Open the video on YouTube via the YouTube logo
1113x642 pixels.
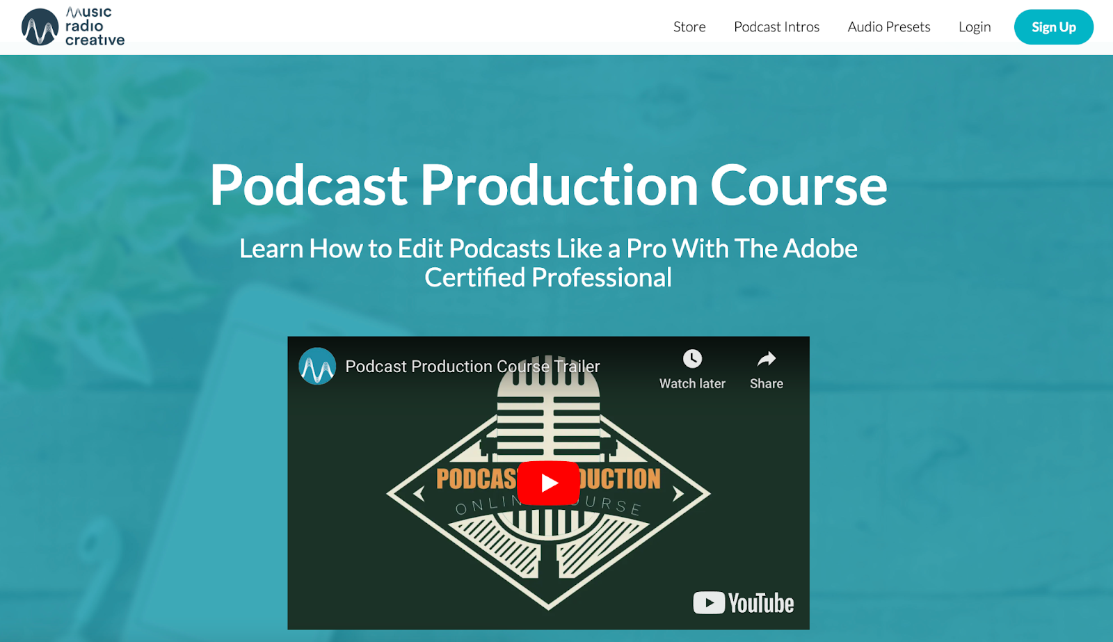coord(742,603)
